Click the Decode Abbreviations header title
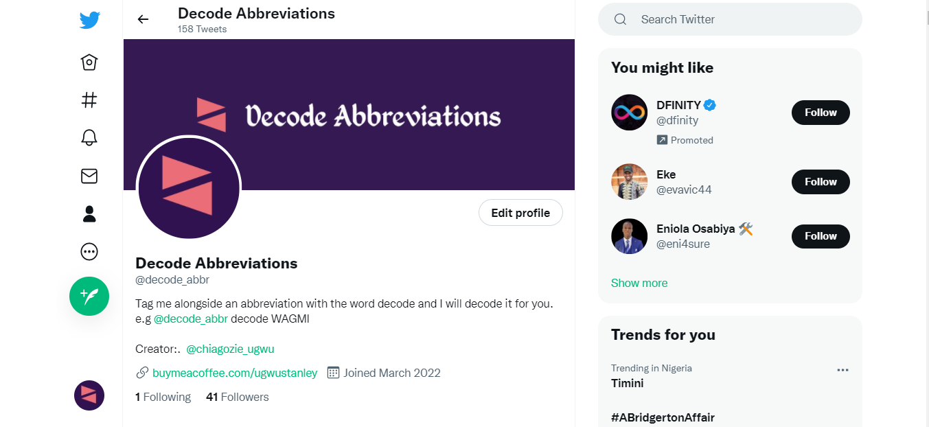Viewport: 929px width, 427px height. pyautogui.click(x=256, y=13)
